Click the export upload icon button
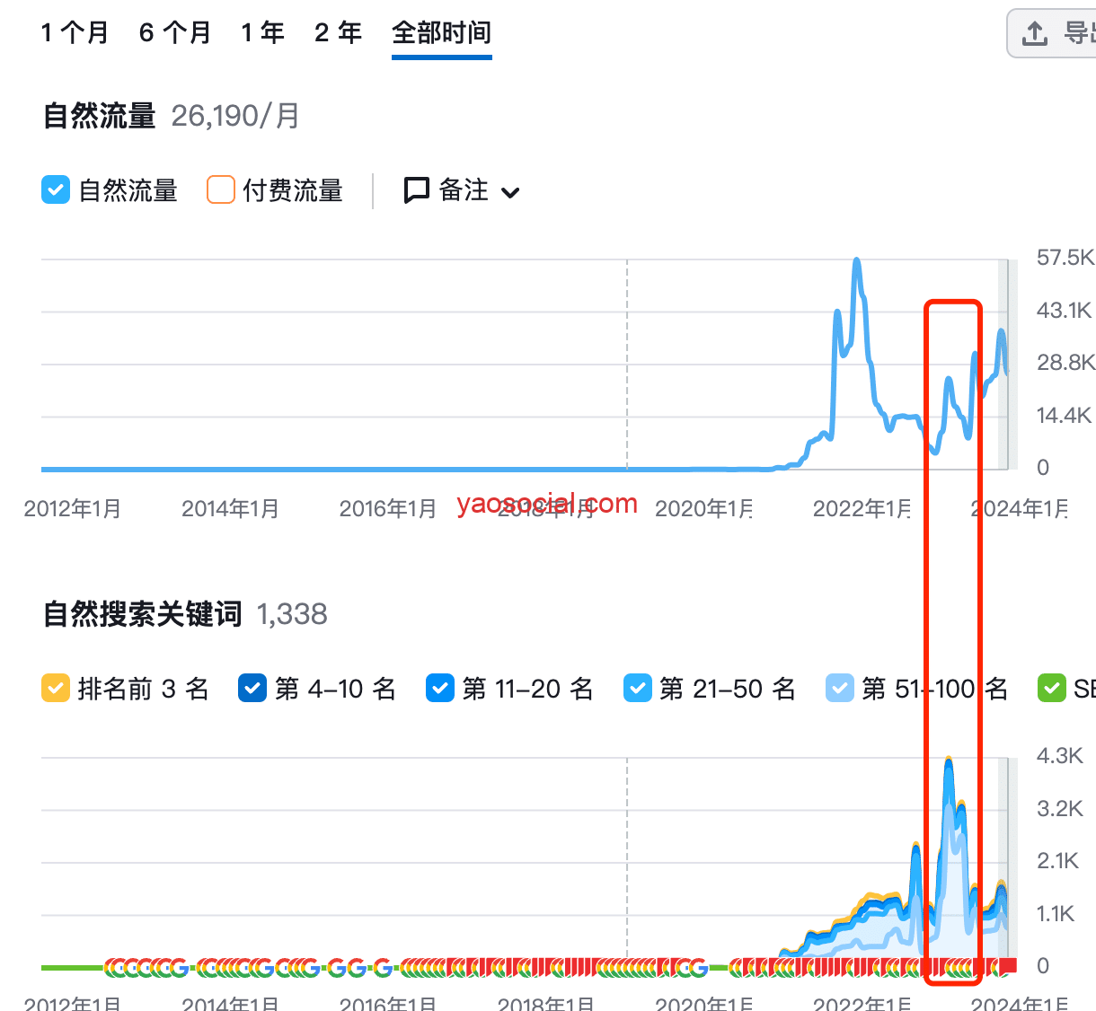 (1035, 34)
